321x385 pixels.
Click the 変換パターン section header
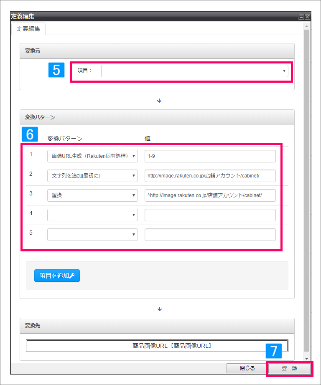pos(157,117)
